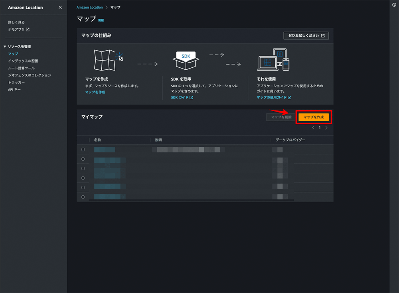Click マップ breadcrumb text
This screenshot has height=293, width=399.
click(x=115, y=8)
